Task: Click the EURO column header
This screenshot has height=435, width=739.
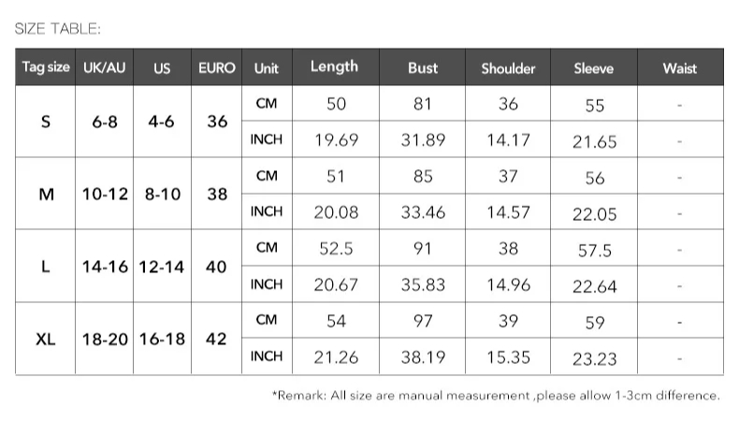Action: pyautogui.click(x=216, y=67)
